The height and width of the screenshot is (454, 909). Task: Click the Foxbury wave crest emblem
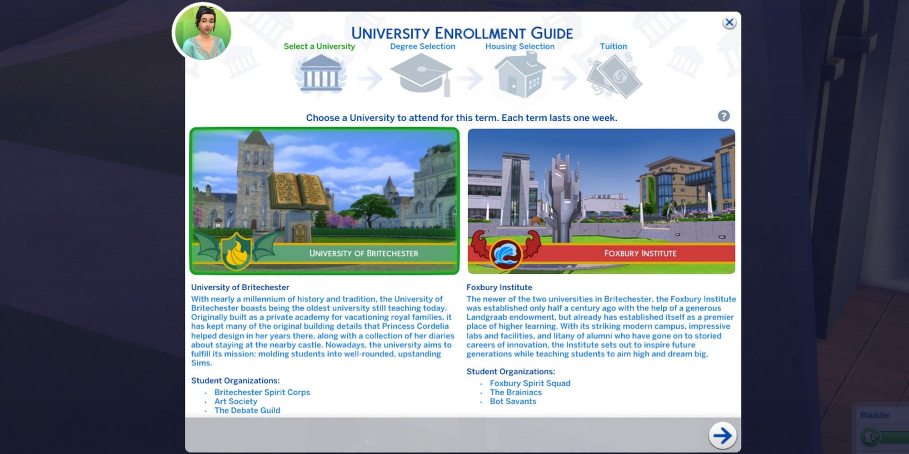pos(505,253)
